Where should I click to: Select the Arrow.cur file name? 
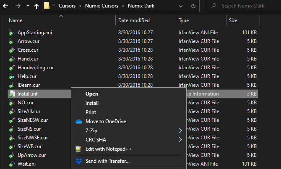point(29,41)
